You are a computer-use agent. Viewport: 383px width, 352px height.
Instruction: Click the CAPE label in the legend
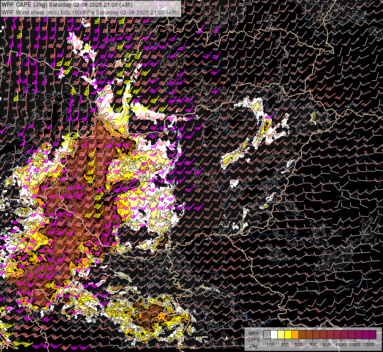coord(254,339)
